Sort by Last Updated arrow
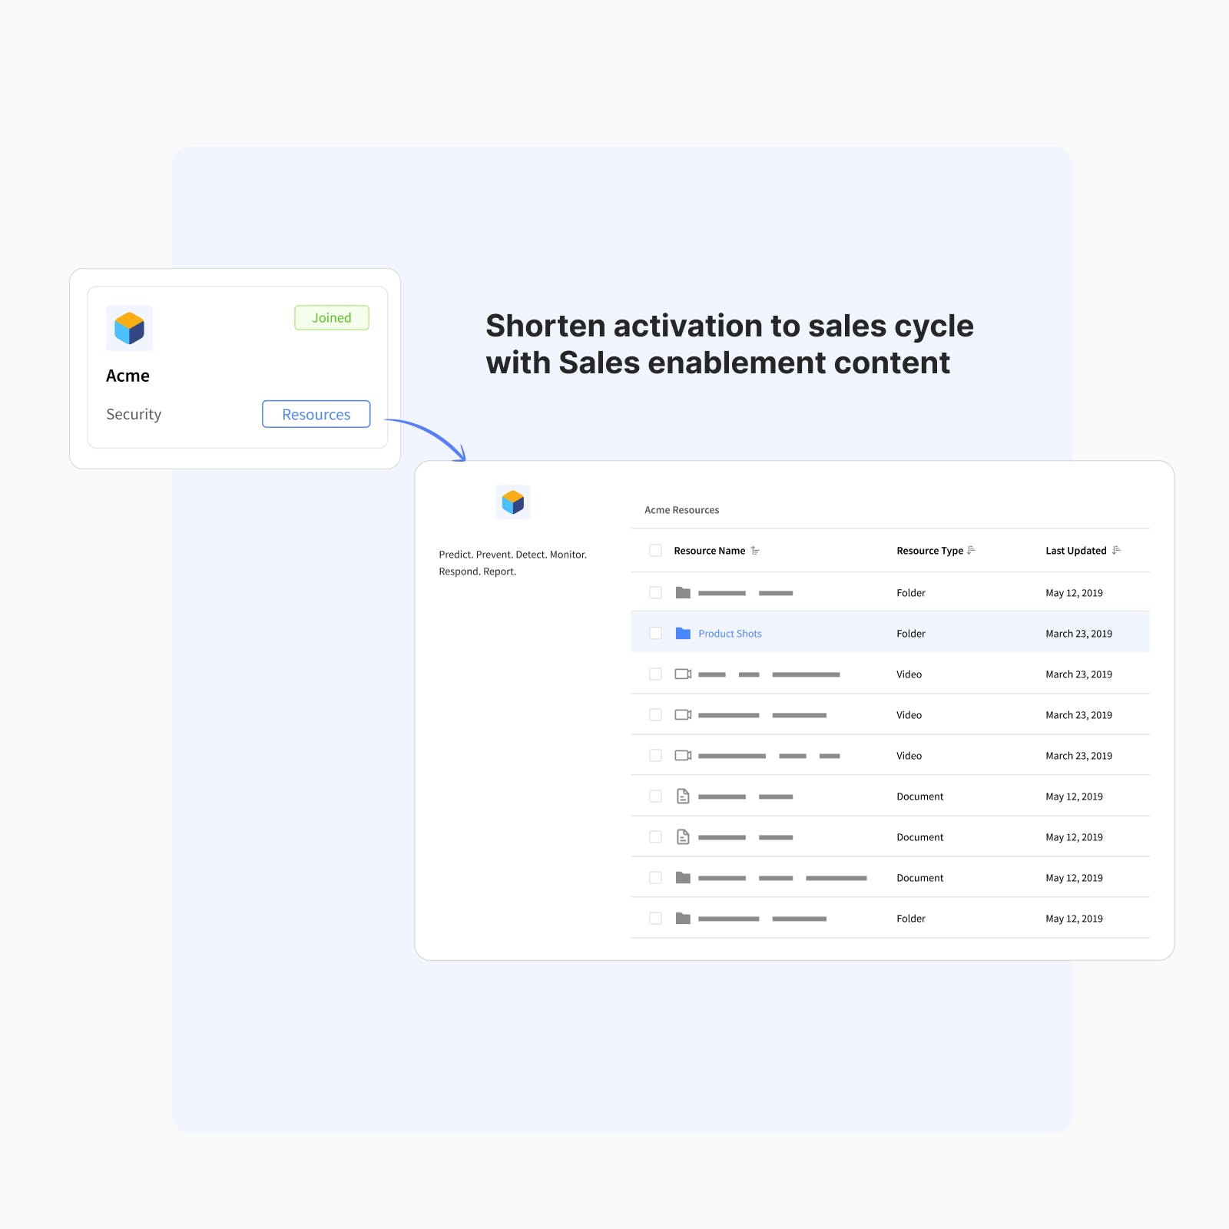Image resolution: width=1229 pixels, height=1229 pixels. click(x=1117, y=550)
